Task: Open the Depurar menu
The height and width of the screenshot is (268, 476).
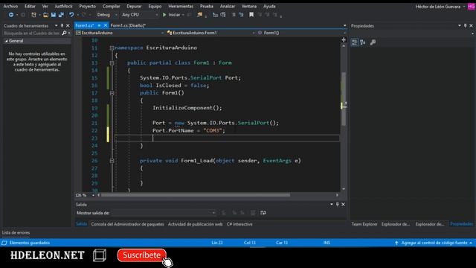Action: pos(134,6)
